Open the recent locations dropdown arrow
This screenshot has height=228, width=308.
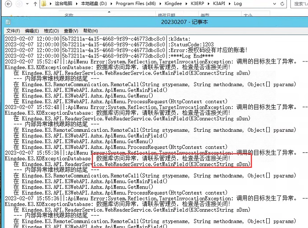(x=27, y=4)
